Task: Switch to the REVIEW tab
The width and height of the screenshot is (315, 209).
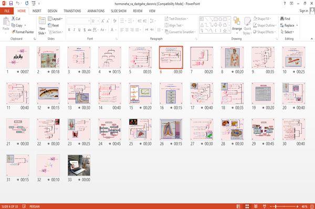Action: tap(138, 11)
